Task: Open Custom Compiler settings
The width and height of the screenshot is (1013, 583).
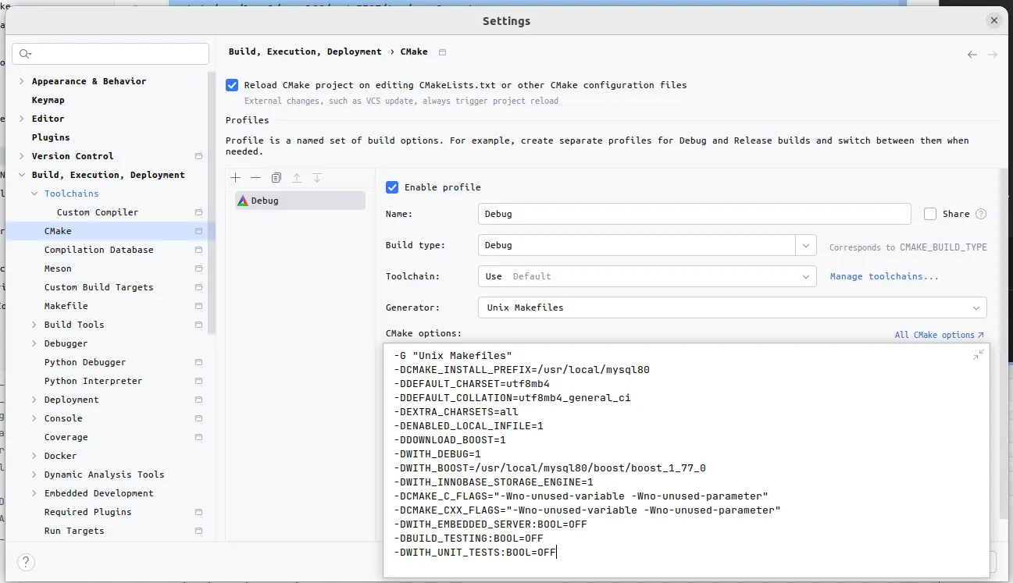Action: [x=98, y=212]
